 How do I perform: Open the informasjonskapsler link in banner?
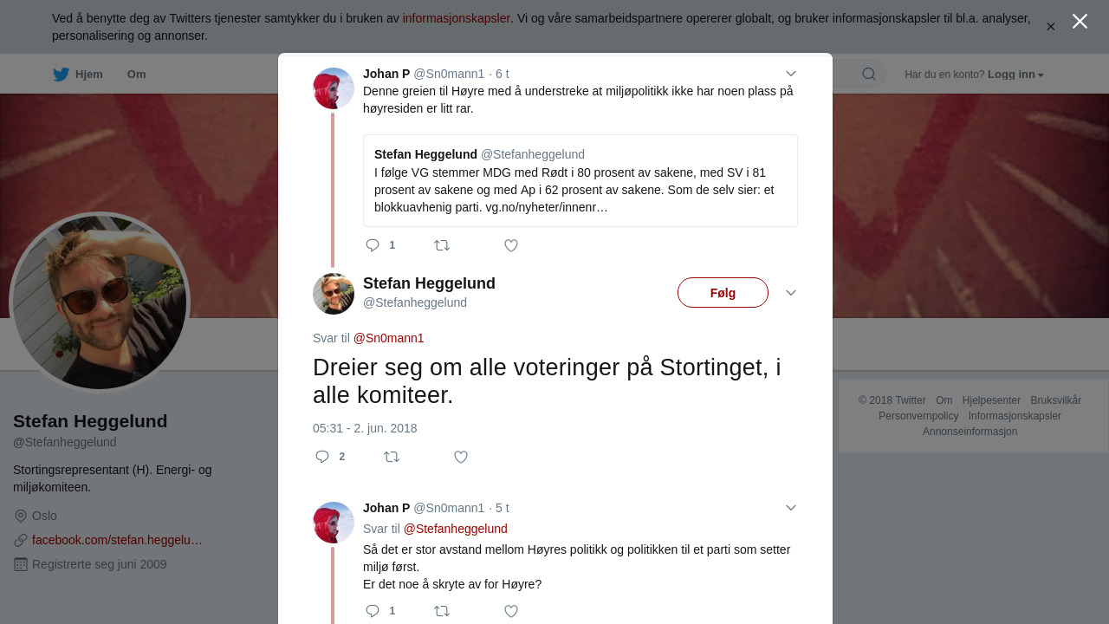tap(456, 18)
